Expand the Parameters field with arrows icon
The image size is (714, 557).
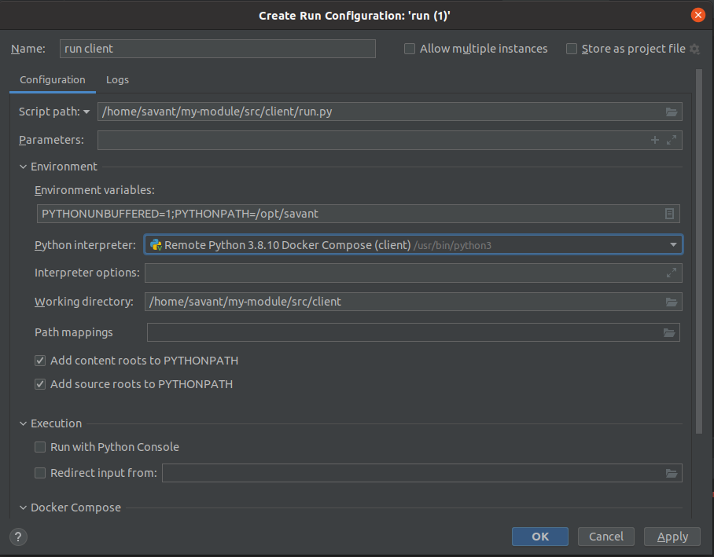[x=672, y=140]
